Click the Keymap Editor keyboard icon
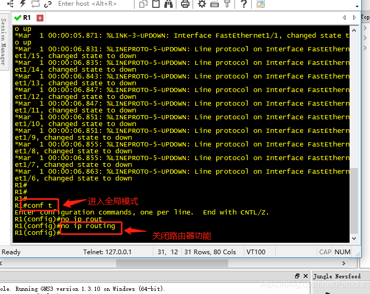370x294 pixels. 214,4
